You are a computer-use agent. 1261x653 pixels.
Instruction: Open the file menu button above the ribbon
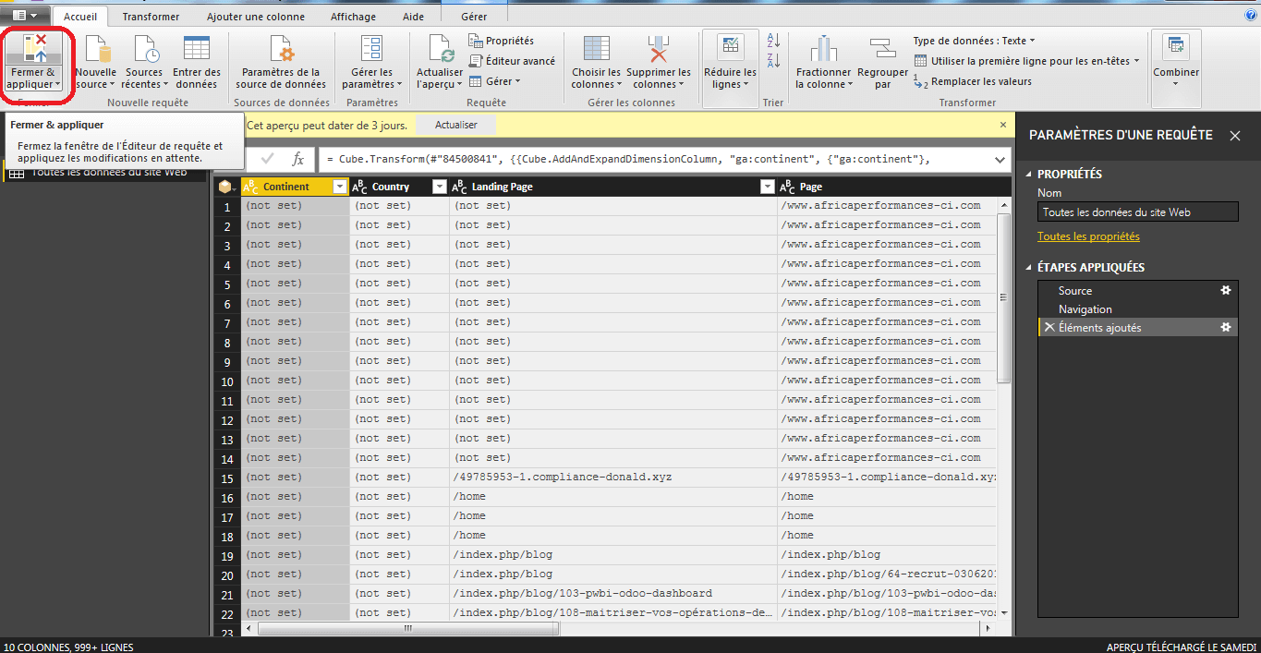coord(25,16)
